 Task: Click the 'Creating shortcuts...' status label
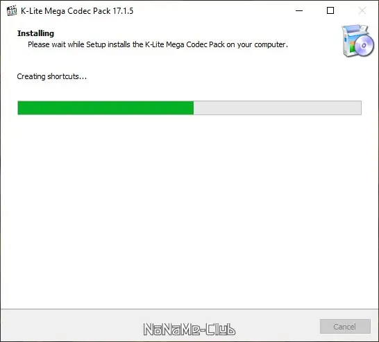52,76
